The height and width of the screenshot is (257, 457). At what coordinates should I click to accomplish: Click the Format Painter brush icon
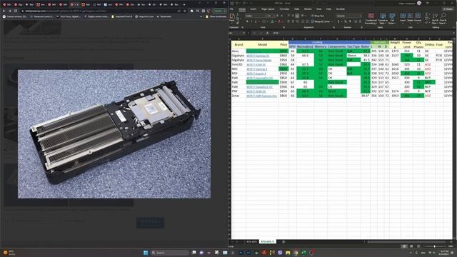(238, 23)
